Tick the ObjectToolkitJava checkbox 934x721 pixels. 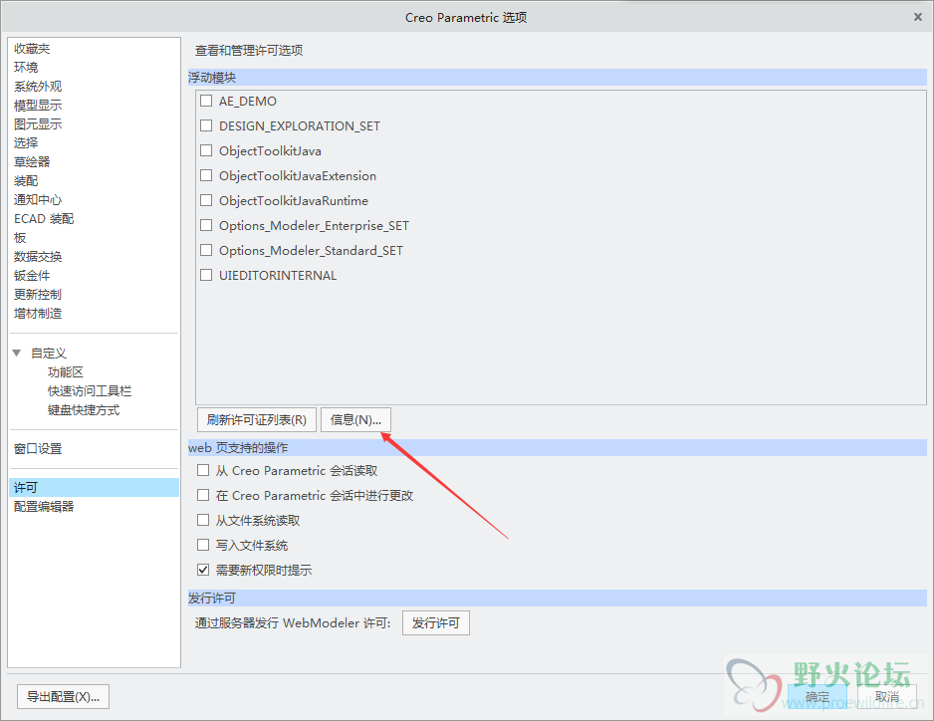tap(206, 150)
